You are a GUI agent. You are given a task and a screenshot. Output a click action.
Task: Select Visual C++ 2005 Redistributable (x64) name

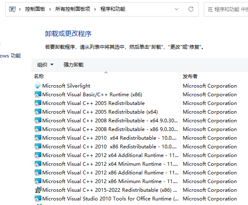[100, 112]
